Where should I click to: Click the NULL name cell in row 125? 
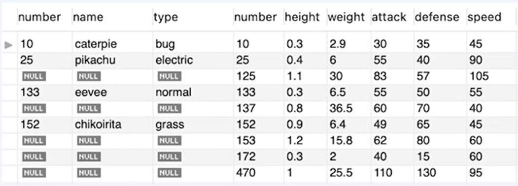pos(112,76)
